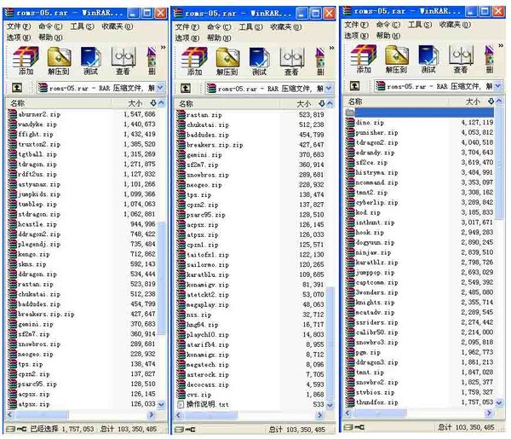Select 操作说明.txt in the middle window
The image size is (511, 439).
(208, 404)
